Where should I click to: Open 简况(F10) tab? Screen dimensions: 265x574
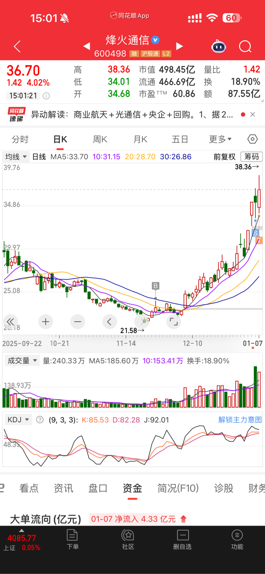coord(178,488)
